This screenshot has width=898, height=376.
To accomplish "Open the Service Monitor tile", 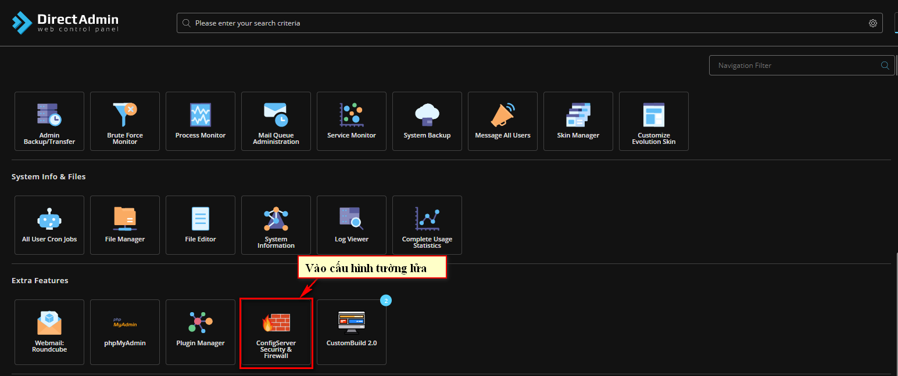I will (x=352, y=121).
